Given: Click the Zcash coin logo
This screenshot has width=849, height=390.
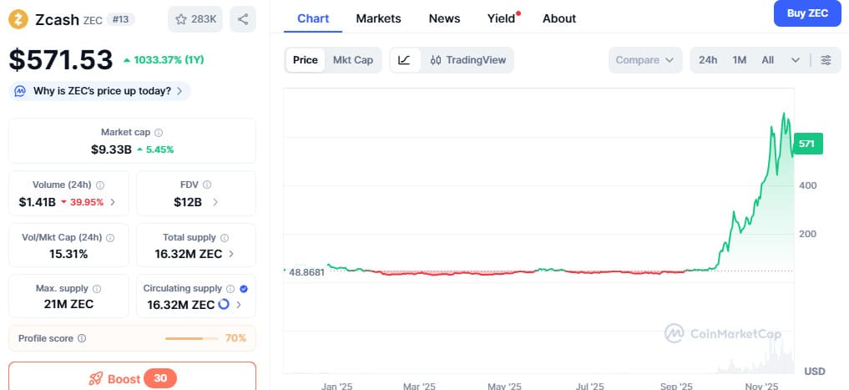Looking at the screenshot, I should click(x=18, y=18).
